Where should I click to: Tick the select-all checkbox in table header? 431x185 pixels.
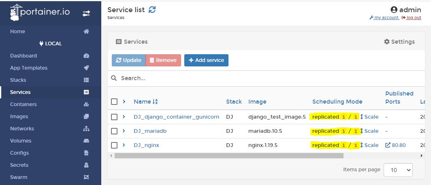(x=114, y=102)
